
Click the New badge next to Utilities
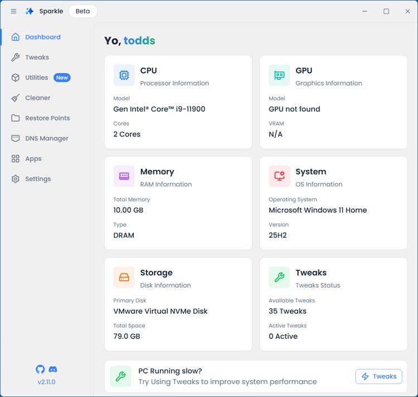(x=62, y=78)
